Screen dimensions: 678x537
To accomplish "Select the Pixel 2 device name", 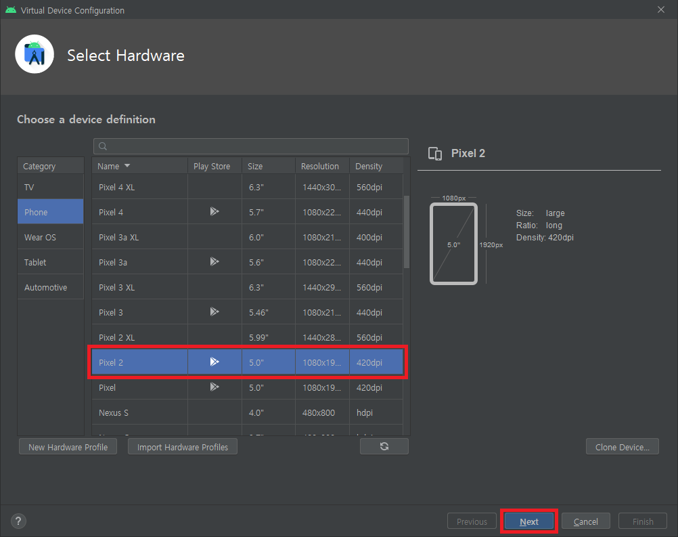I will point(111,362).
